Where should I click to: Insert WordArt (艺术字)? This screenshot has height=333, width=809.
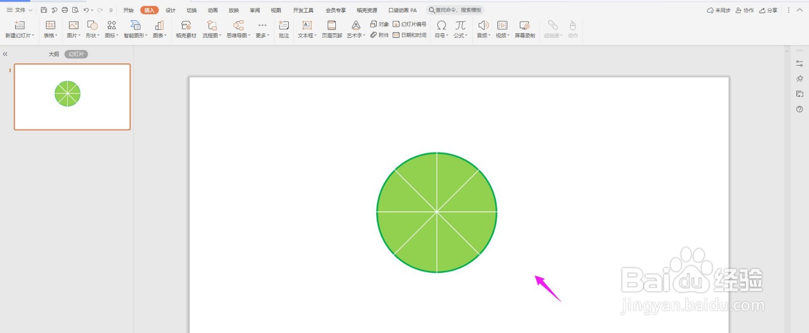tap(356, 29)
